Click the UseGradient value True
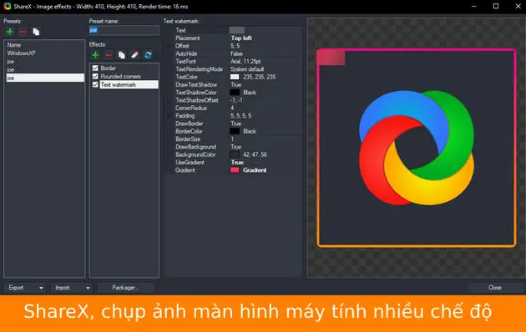This screenshot has height=332, width=526. (x=237, y=163)
